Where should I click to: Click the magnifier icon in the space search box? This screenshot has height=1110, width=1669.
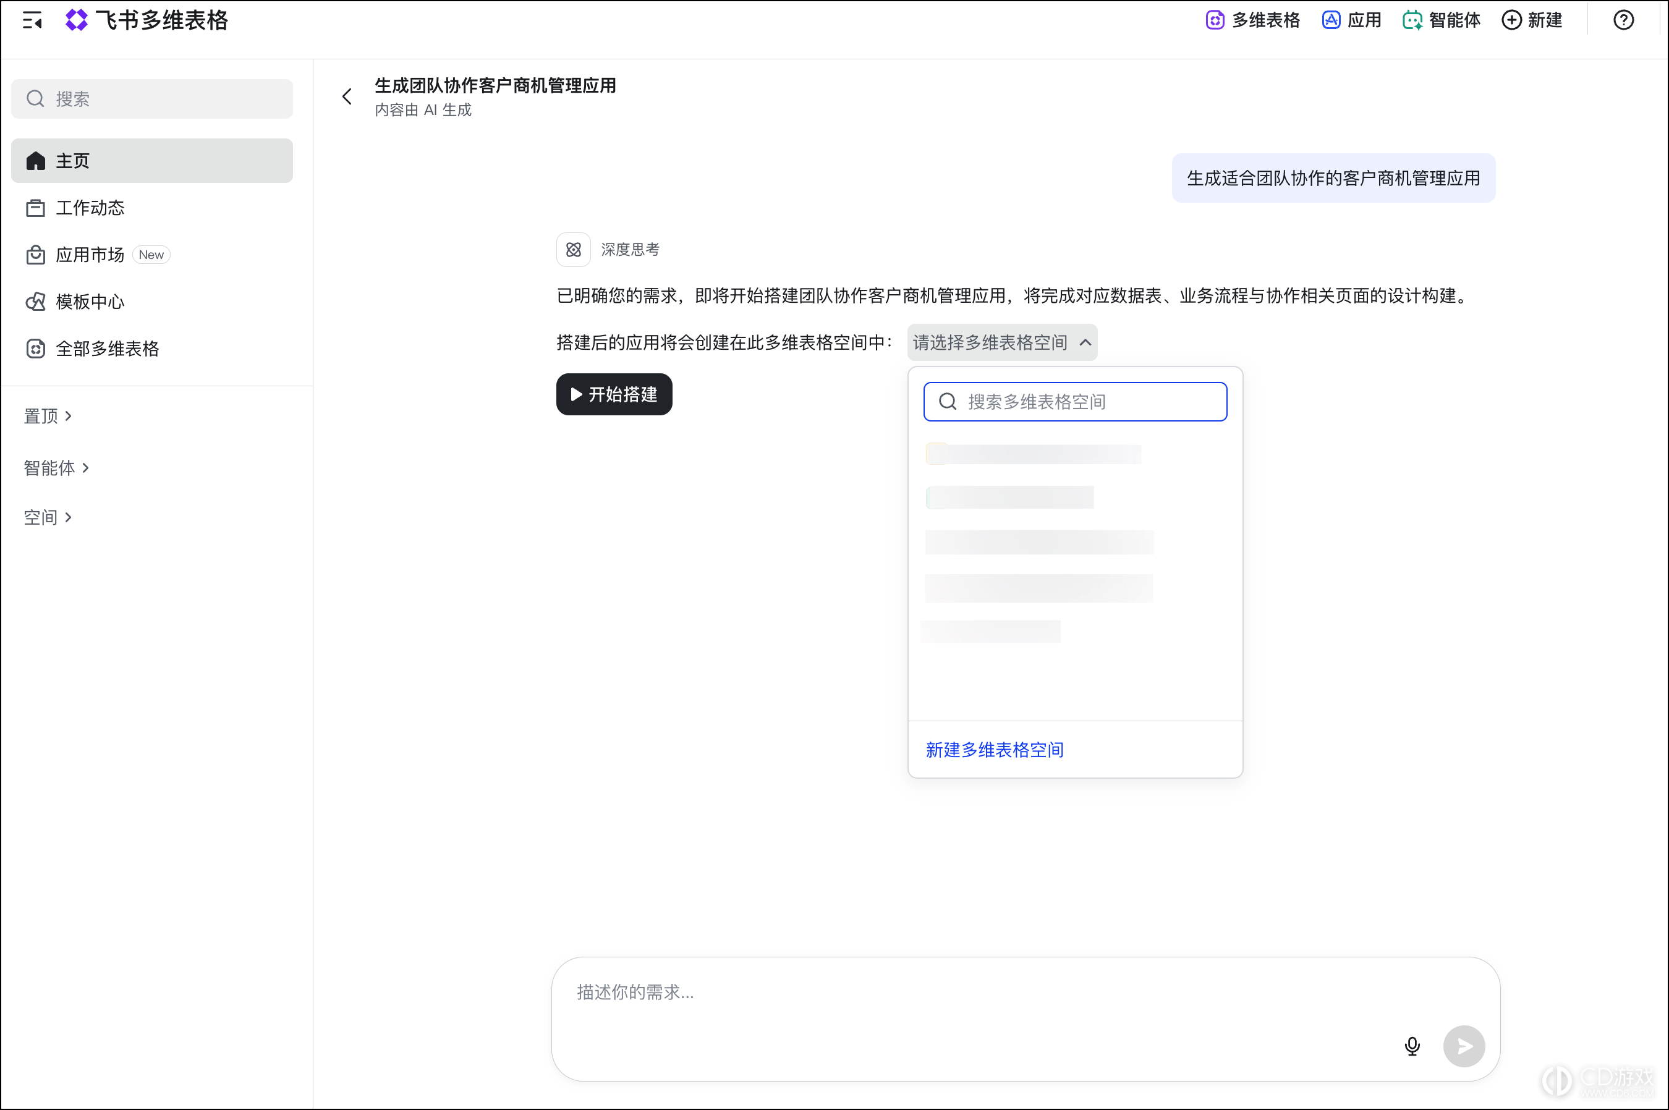pos(948,401)
